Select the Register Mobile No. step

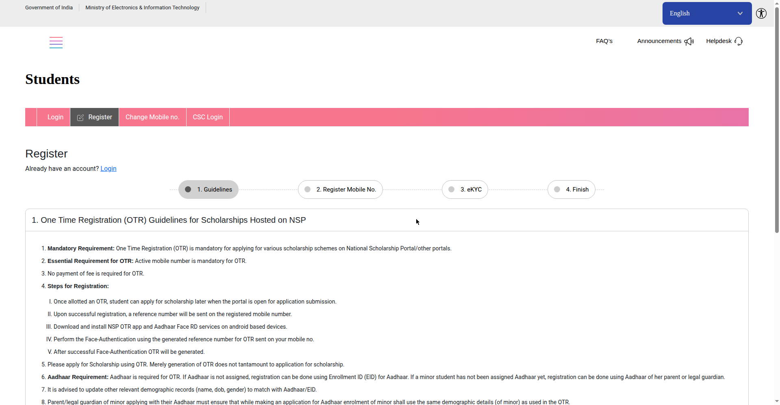[x=340, y=190]
